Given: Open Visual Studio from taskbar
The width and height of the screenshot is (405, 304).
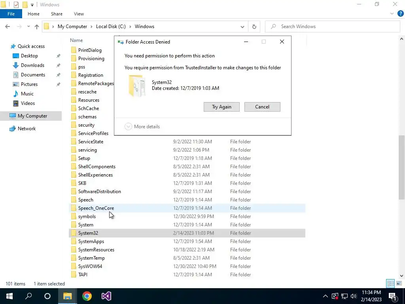Looking at the screenshot, I should pyautogui.click(x=106, y=296).
